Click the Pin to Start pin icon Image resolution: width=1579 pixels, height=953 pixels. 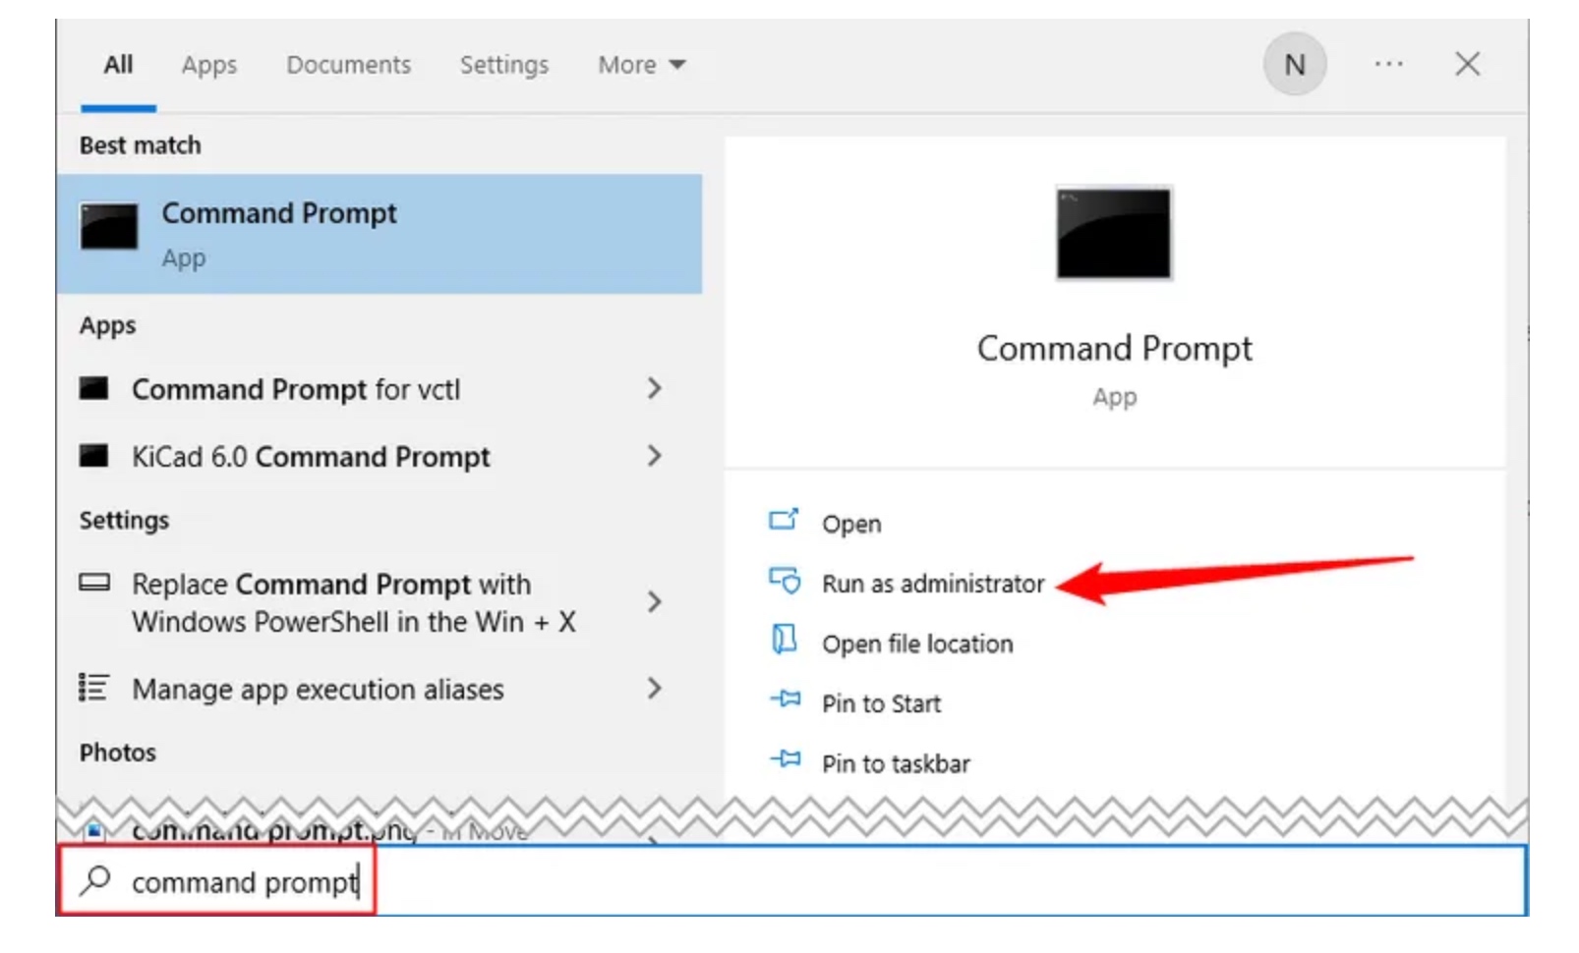click(785, 700)
